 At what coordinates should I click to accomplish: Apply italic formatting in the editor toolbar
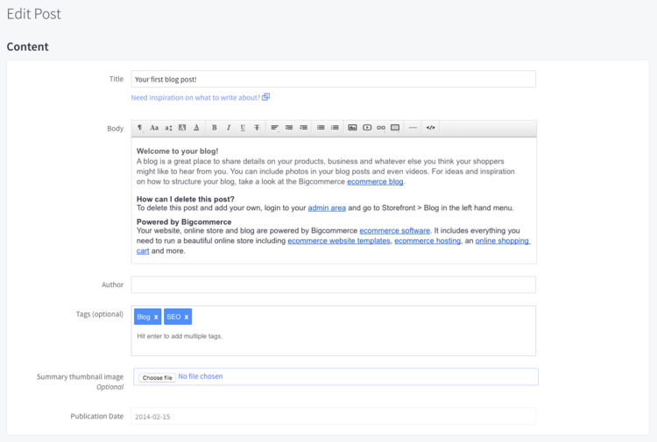[229, 128]
